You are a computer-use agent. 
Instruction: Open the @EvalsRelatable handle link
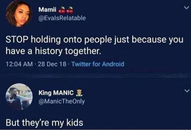pyautogui.click(x=61, y=18)
